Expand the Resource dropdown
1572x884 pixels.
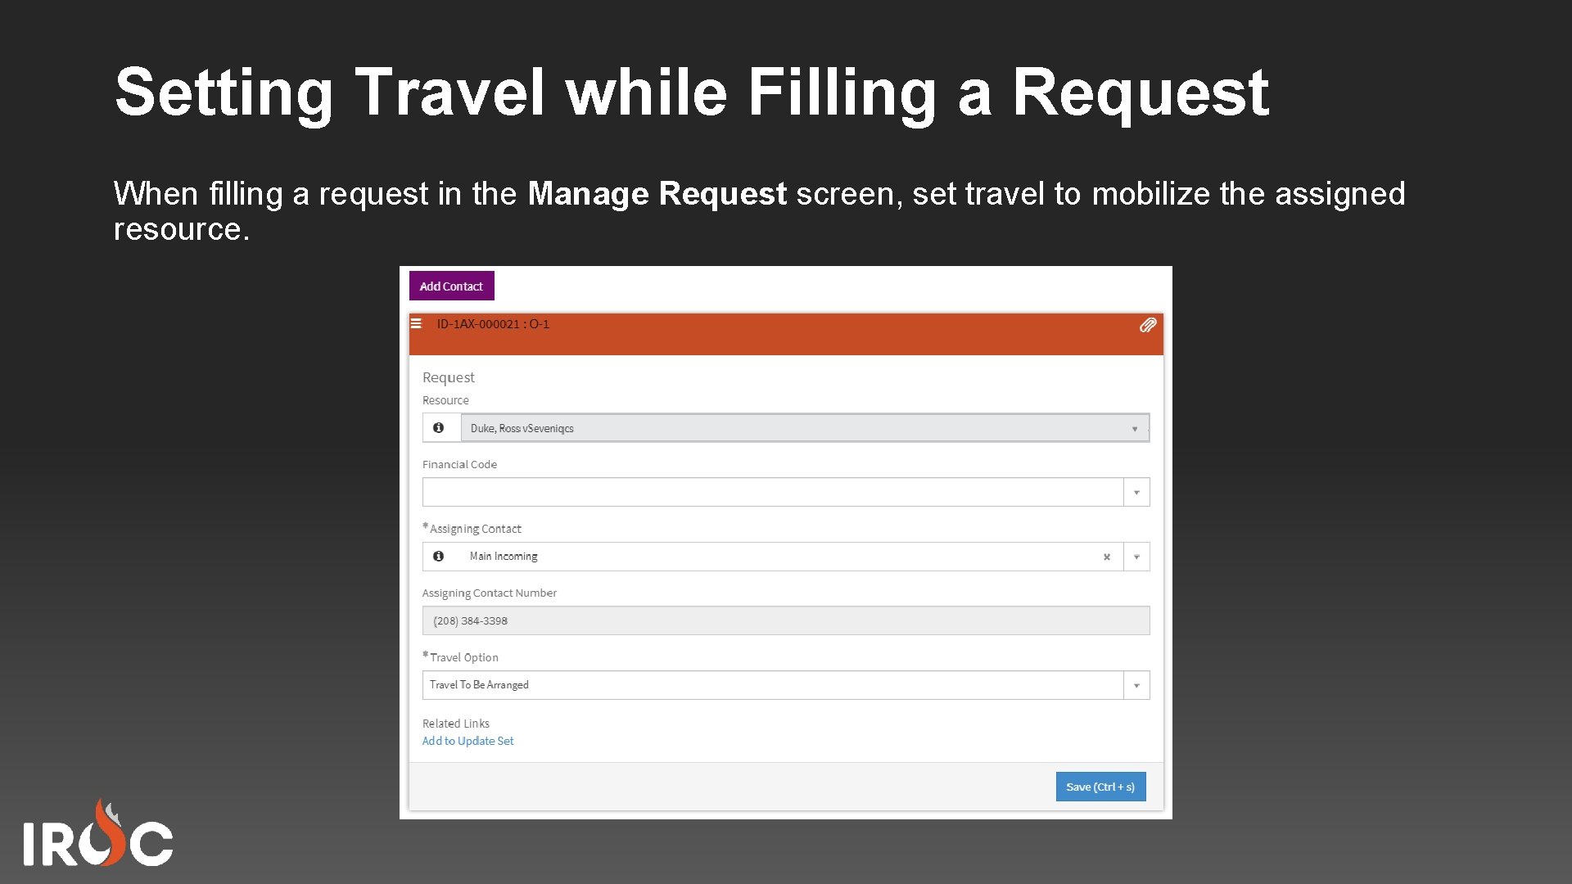click(1135, 428)
